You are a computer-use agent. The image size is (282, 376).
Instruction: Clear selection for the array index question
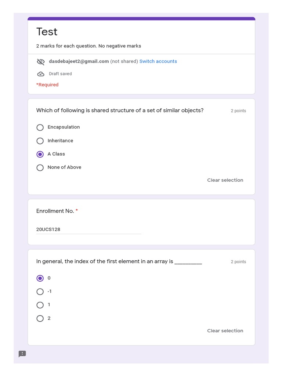(225, 331)
